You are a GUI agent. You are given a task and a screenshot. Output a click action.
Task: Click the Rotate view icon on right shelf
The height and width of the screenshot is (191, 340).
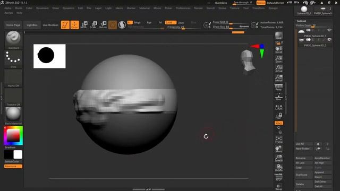(x=278, y=168)
